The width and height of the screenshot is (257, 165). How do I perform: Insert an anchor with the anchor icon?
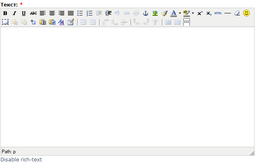tap(146, 13)
